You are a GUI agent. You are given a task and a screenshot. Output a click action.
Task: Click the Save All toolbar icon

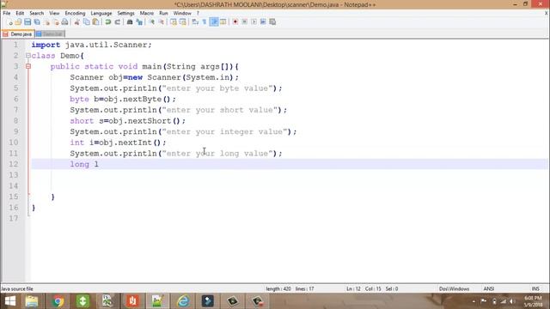37,22
